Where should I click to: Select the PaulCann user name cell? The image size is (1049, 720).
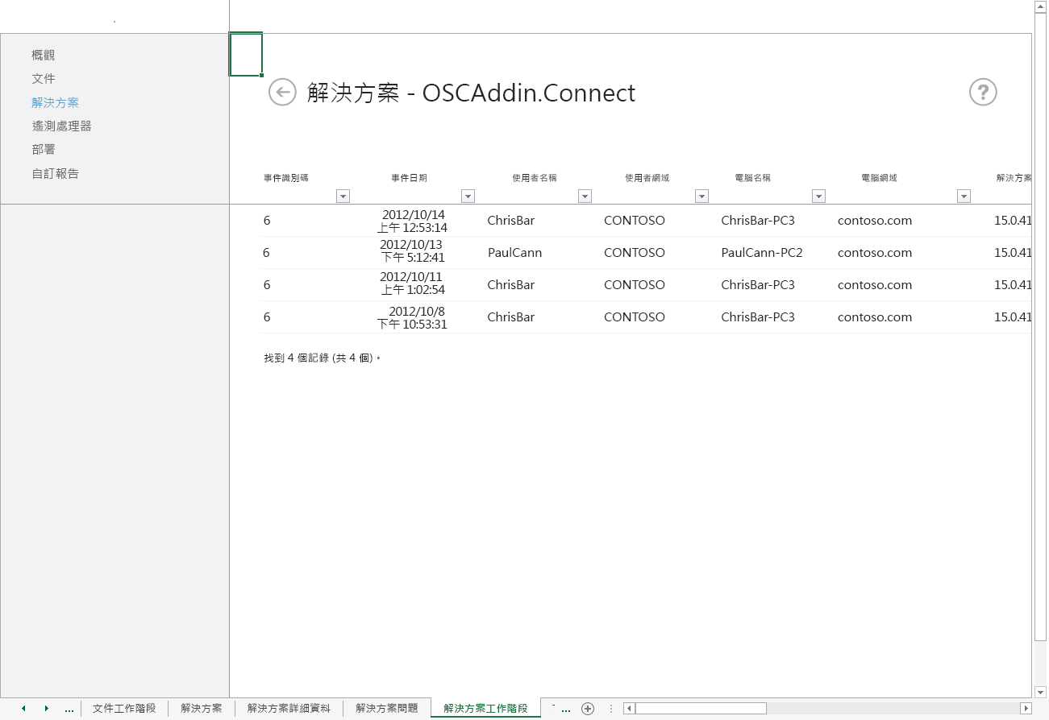pyautogui.click(x=514, y=253)
